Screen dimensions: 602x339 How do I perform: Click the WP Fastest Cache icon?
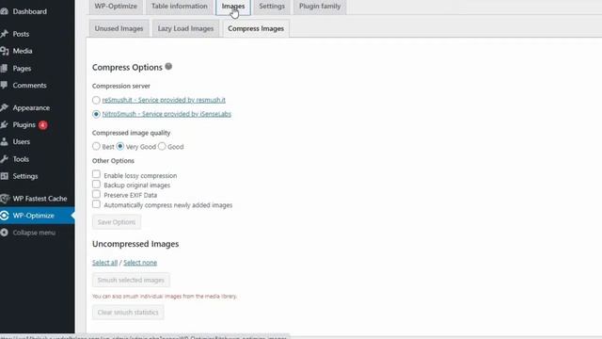coord(5,199)
